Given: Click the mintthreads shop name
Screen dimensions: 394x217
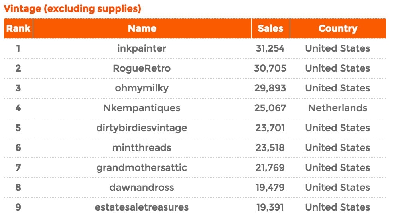Looking at the screenshot, I should 142,148.
